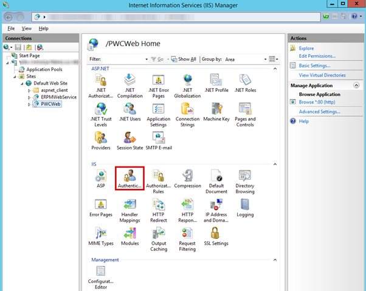The height and width of the screenshot is (291, 366).
Task: Open .NET Roles feature
Action: tap(245, 83)
